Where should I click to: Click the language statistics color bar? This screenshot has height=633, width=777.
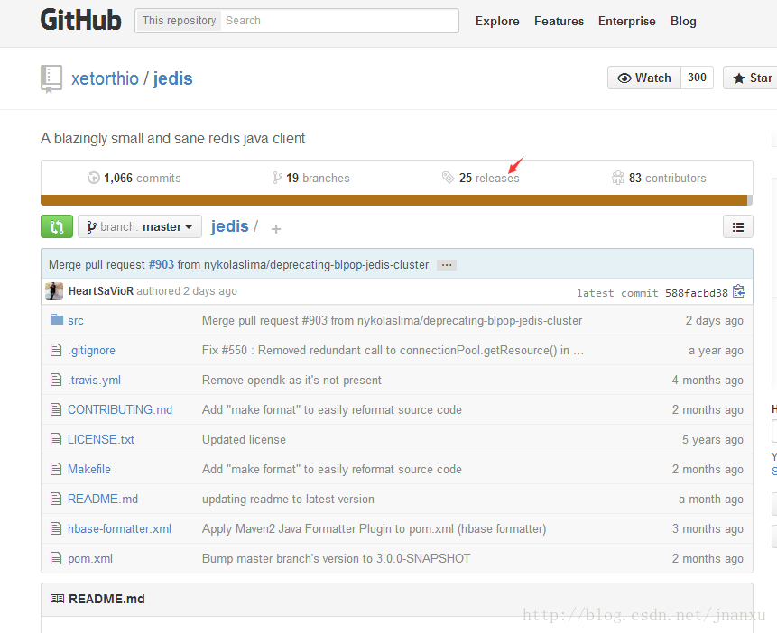point(396,200)
